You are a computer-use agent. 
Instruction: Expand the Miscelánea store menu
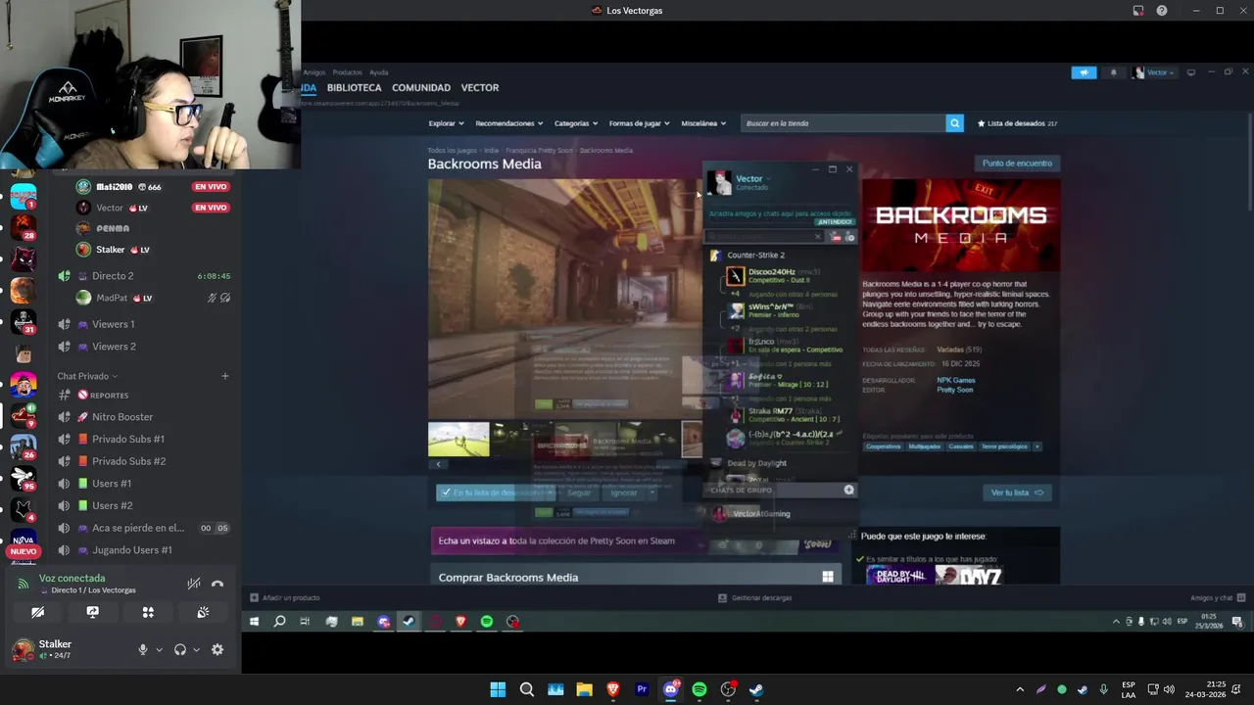(x=703, y=123)
